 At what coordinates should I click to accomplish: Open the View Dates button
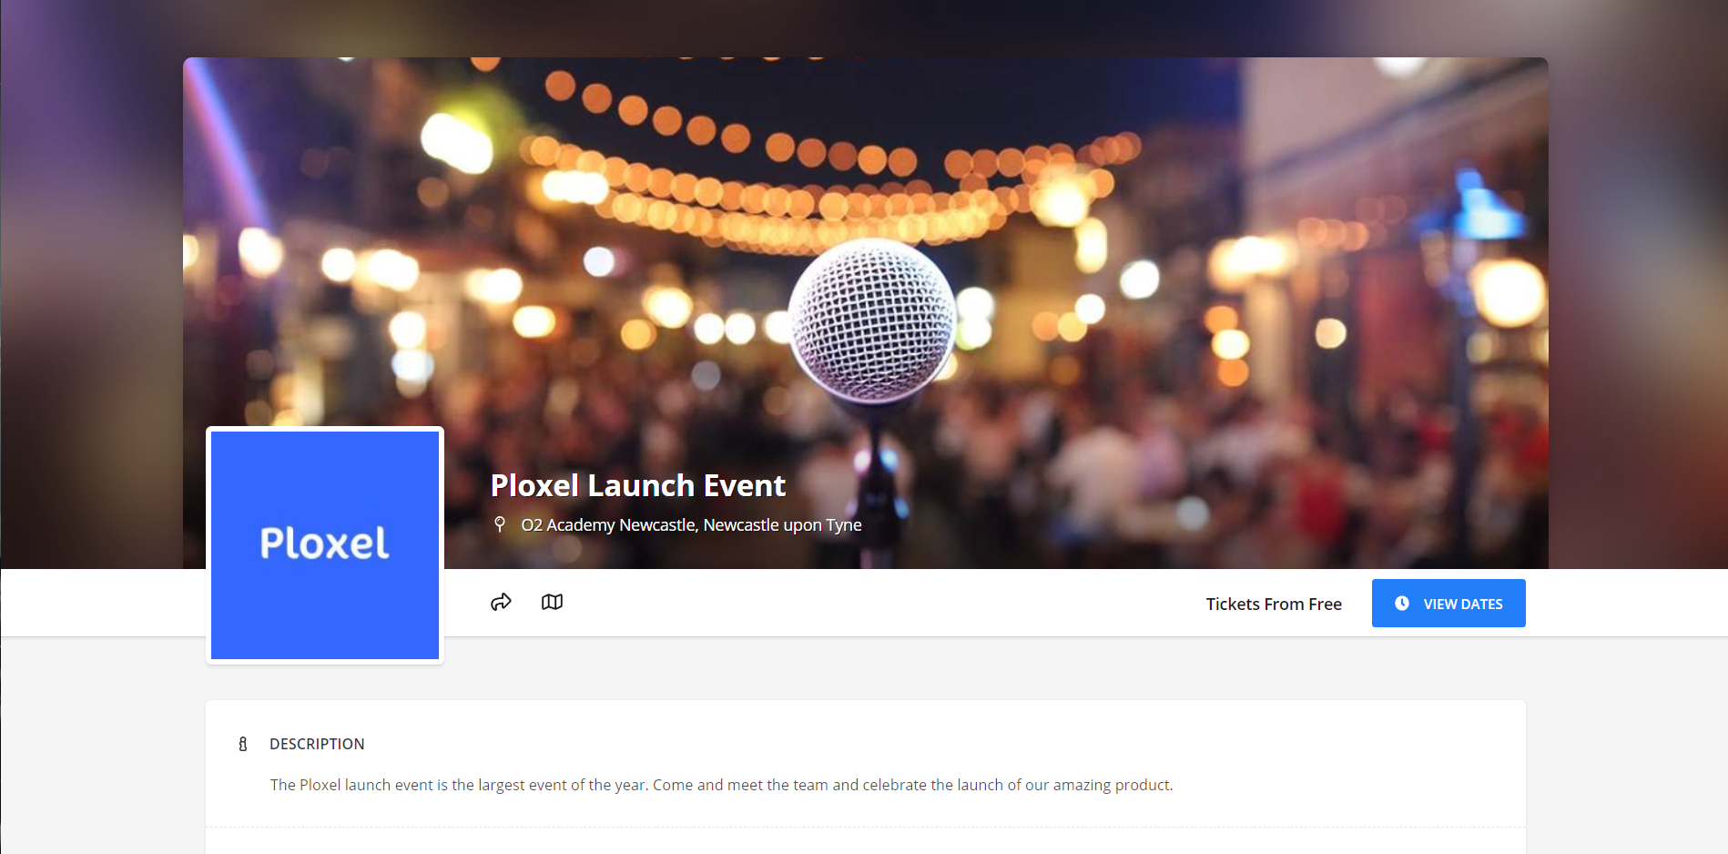(1448, 603)
